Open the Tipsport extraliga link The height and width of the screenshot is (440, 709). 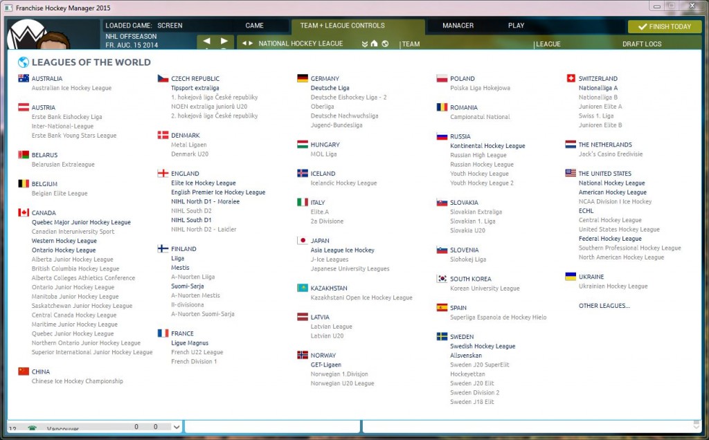[195, 88]
